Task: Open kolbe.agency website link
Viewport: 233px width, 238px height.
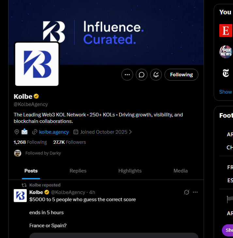Action: (x=54, y=132)
